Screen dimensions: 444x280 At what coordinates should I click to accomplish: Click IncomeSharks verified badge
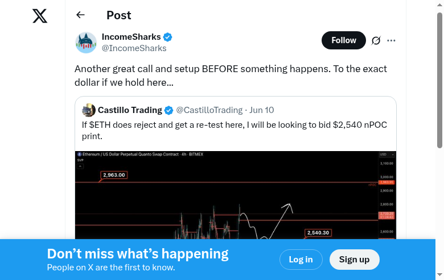click(168, 37)
